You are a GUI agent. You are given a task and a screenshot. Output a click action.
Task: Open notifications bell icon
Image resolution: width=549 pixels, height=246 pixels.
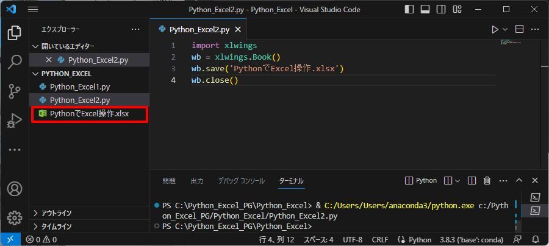[x=536, y=240]
